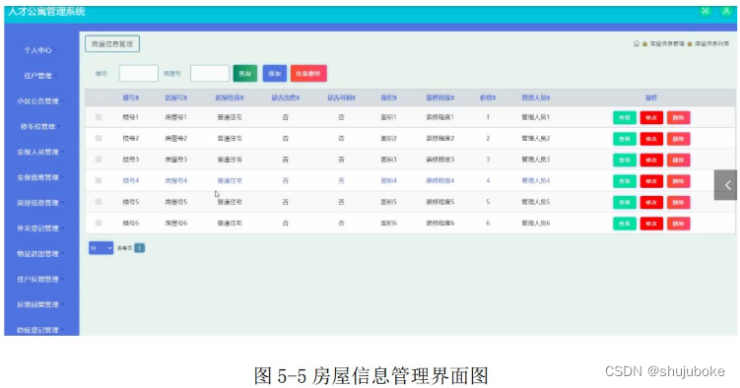Click 删除 button in the 楼号2 row

pos(678,139)
